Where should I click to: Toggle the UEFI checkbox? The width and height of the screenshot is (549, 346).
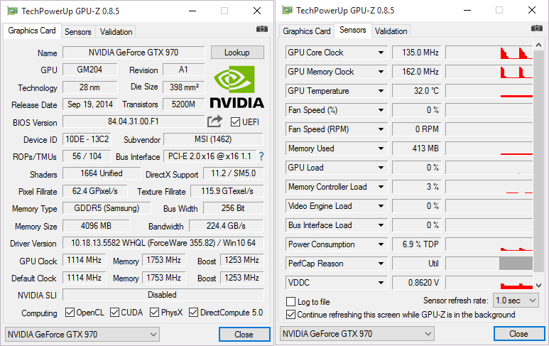pos(235,122)
